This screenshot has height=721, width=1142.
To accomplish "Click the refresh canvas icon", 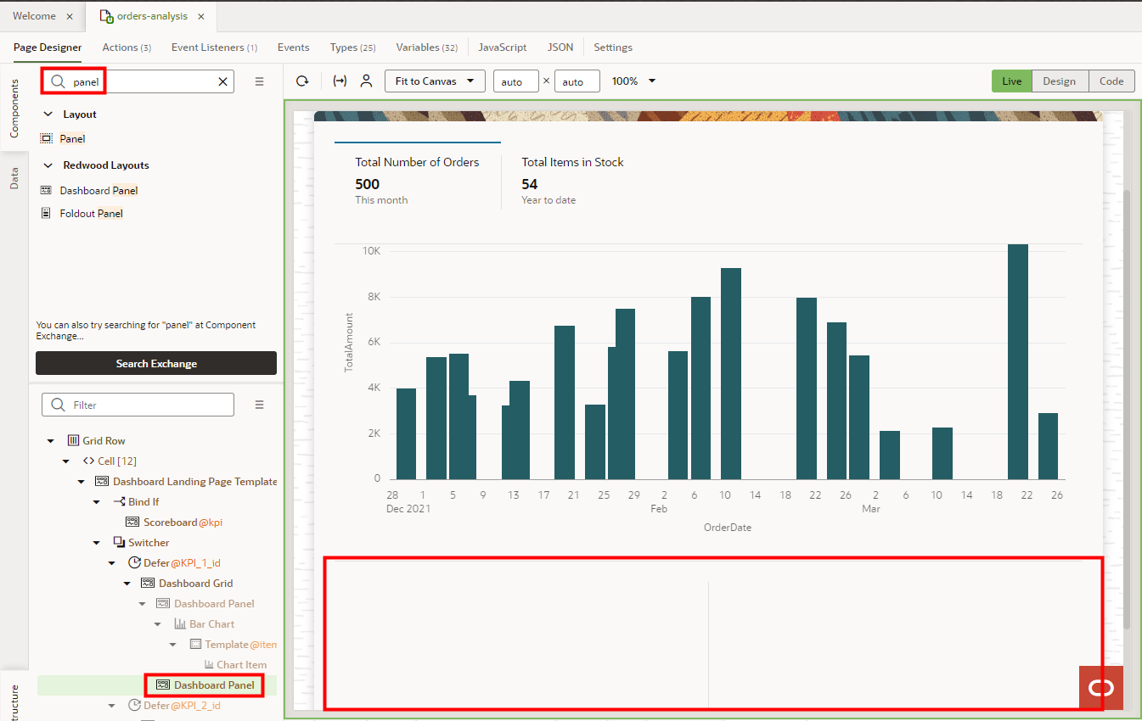I will (302, 81).
